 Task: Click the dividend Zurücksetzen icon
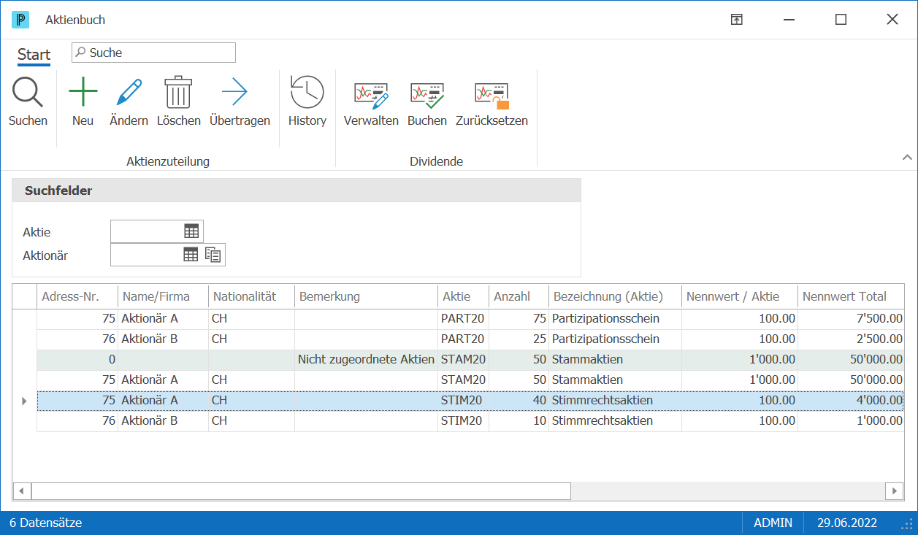[492, 96]
